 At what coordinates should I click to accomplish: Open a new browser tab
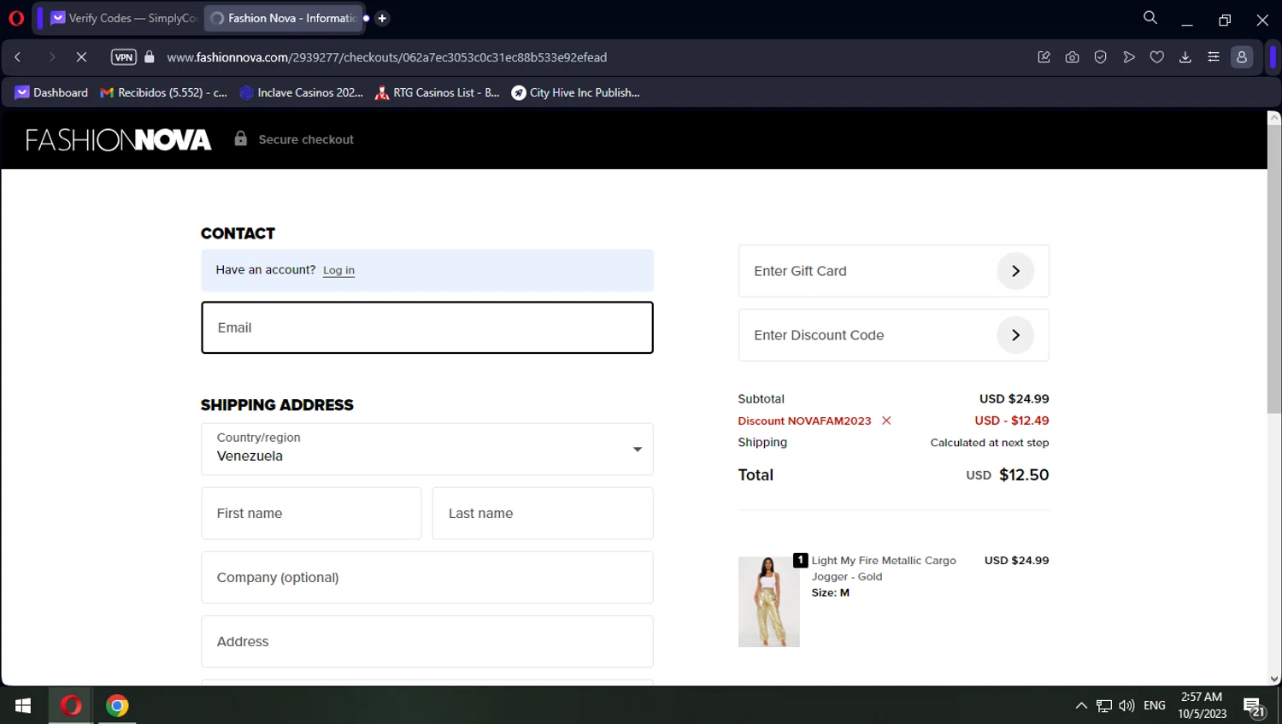(x=382, y=18)
